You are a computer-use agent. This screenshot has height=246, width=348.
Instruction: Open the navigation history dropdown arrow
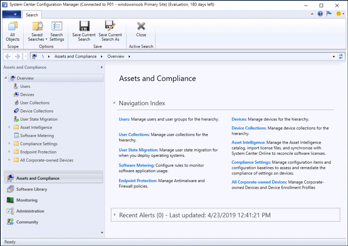pyautogui.click(x=25, y=57)
